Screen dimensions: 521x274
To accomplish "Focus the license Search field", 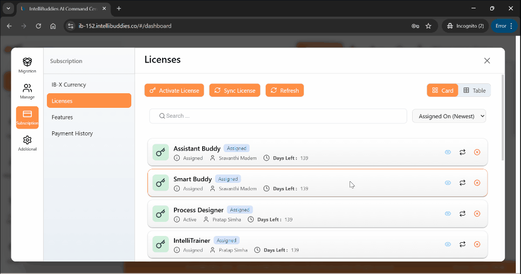I will pyautogui.click(x=278, y=116).
